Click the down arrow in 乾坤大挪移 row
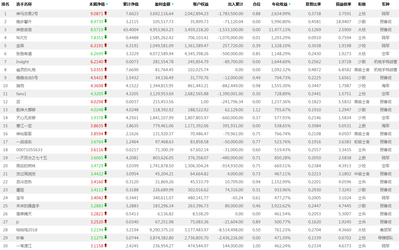399x250 pixels. (x=106, y=109)
